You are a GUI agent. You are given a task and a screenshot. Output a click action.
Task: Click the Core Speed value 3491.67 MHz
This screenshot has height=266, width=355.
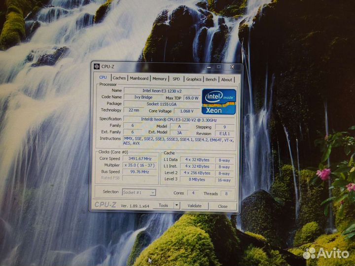point(140,159)
